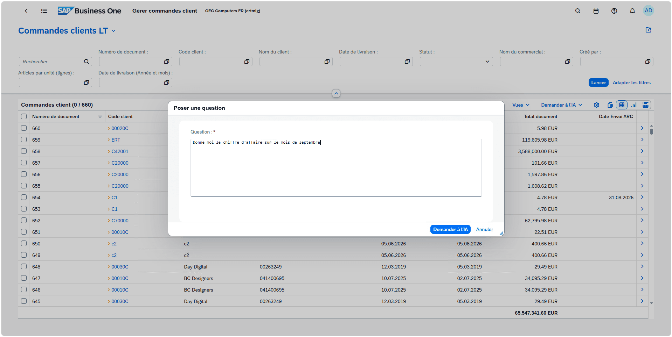Click the table vertical scrollbar thumb

point(651,131)
